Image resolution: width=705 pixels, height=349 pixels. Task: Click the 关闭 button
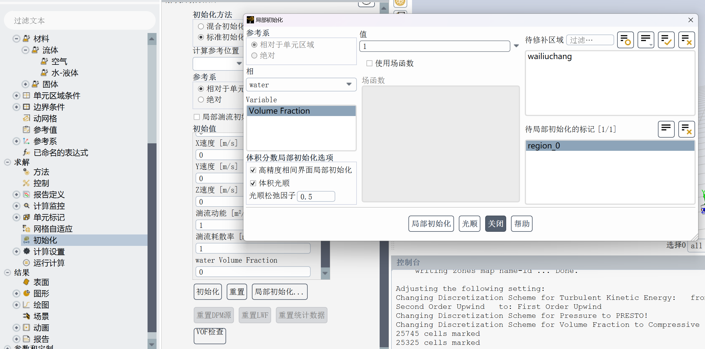point(495,224)
